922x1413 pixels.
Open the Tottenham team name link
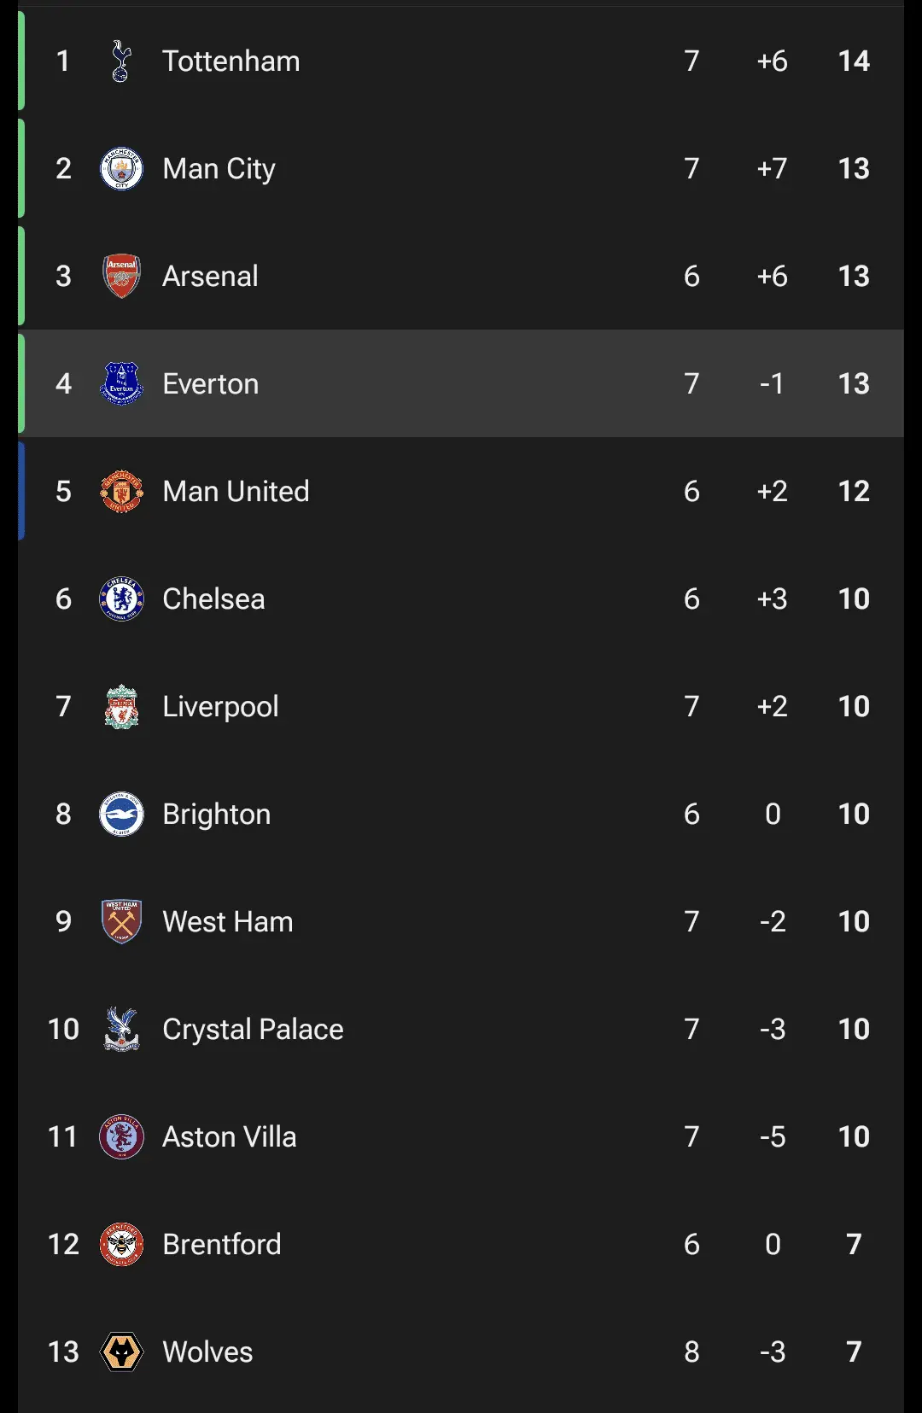[x=231, y=61]
